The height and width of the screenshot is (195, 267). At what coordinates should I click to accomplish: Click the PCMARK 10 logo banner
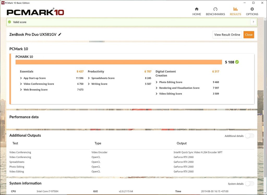point(35,12)
